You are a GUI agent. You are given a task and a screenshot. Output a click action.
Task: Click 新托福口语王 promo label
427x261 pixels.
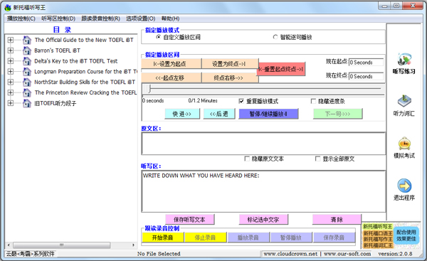tap(378, 233)
